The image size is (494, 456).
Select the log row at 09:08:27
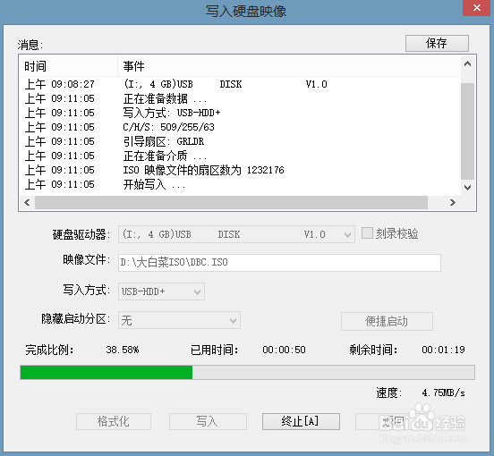[x=240, y=84]
